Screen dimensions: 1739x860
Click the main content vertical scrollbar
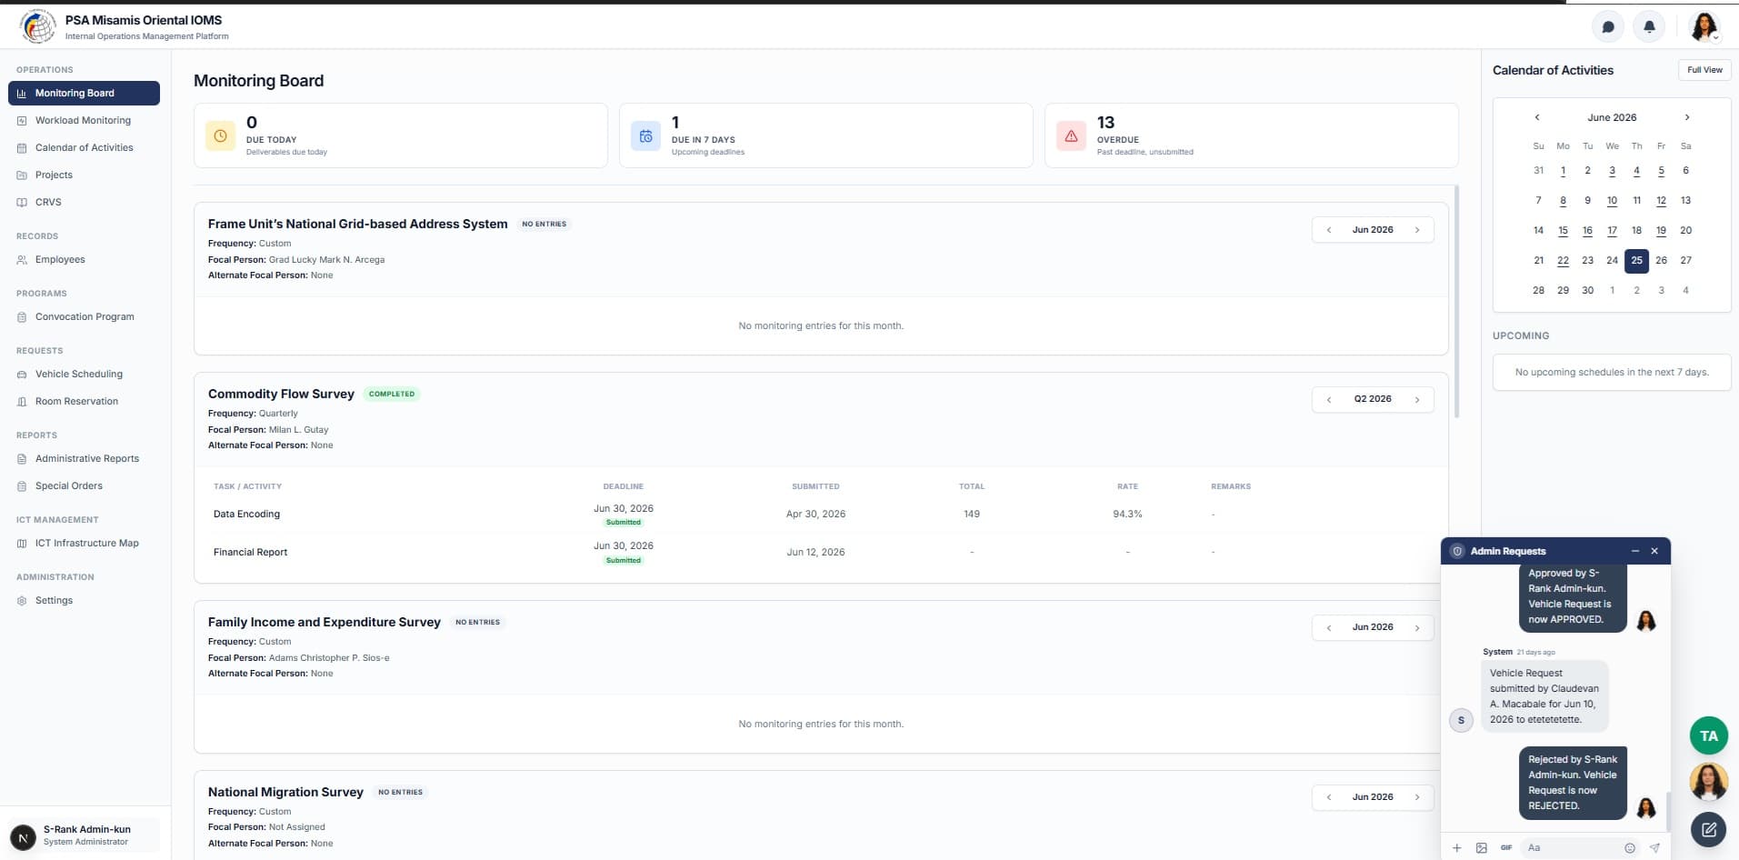(x=1456, y=302)
